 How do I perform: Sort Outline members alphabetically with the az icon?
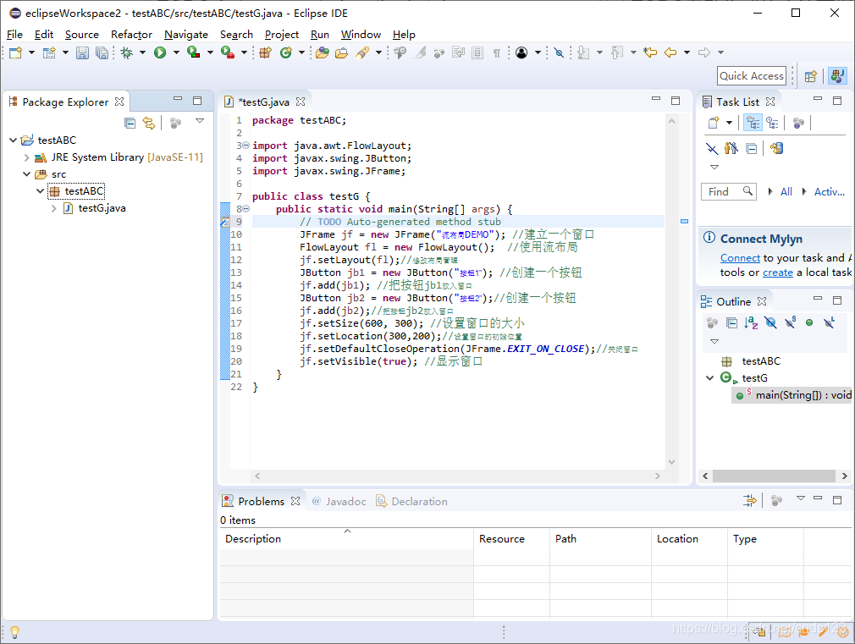tap(750, 322)
